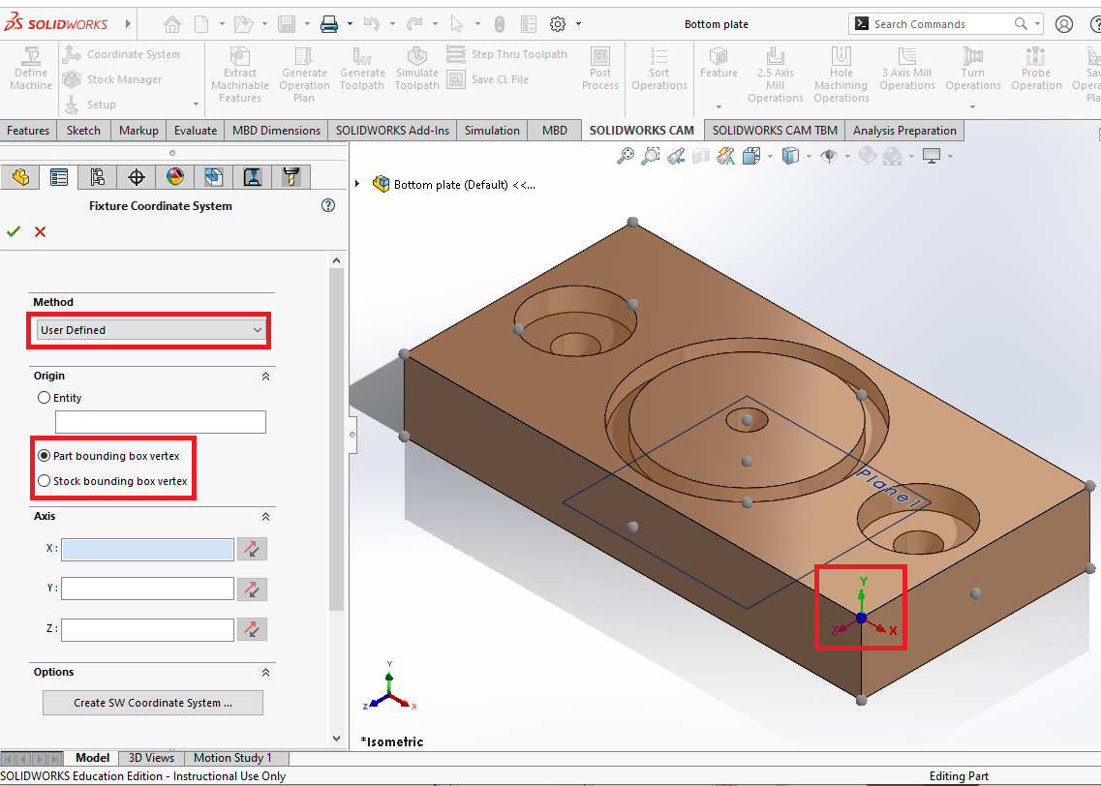Click Probe Operation icon
The height and width of the screenshot is (786, 1101).
(x=1036, y=69)
